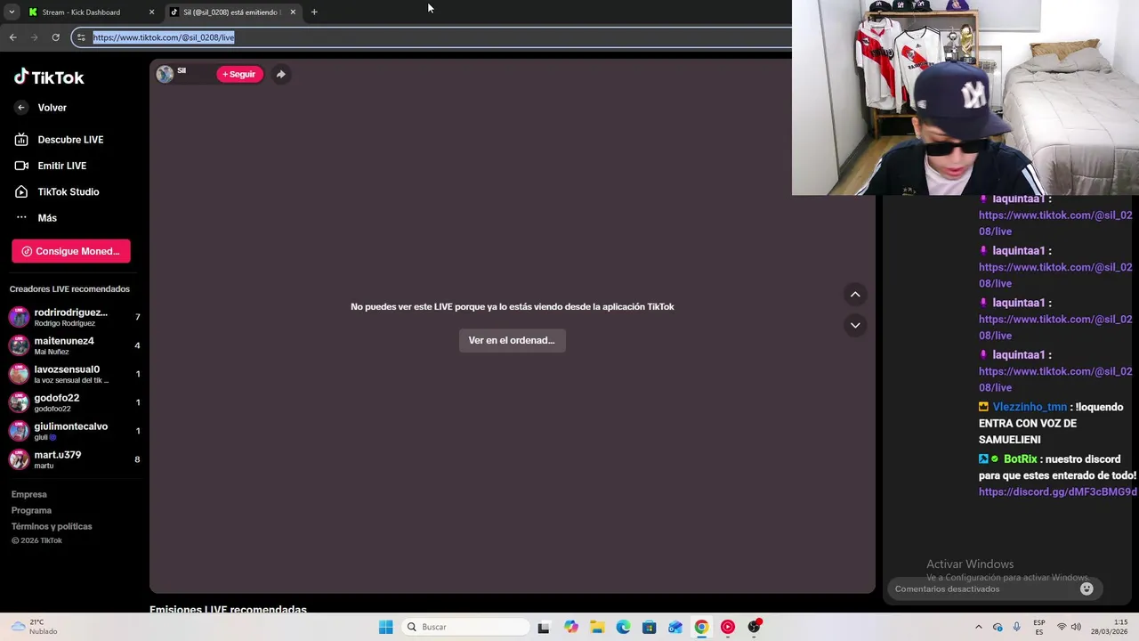Image resolution: width=1139 pixels, height=641 pixels.
Task: Open the ESP ES language switcher
Action: (1039, 627)
